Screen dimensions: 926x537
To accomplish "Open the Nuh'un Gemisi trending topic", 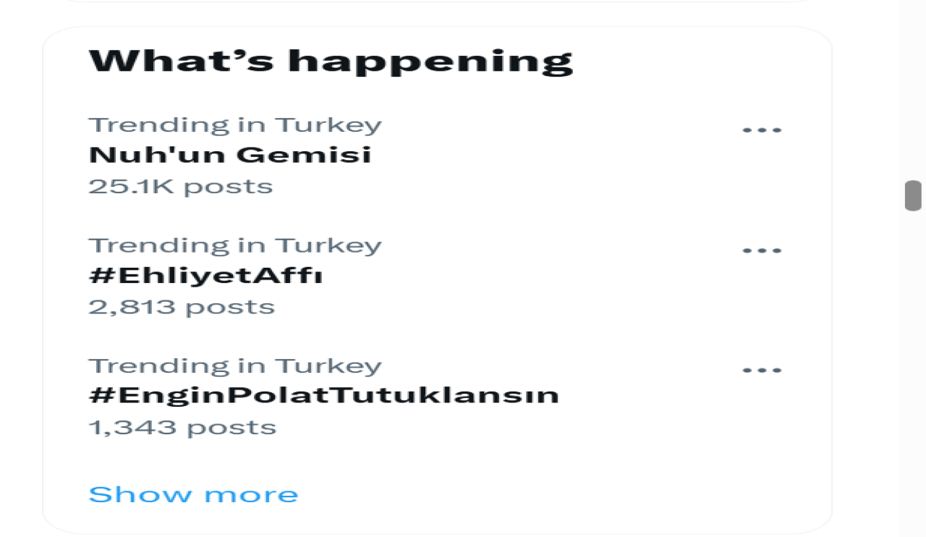I will tap(229, 155).
